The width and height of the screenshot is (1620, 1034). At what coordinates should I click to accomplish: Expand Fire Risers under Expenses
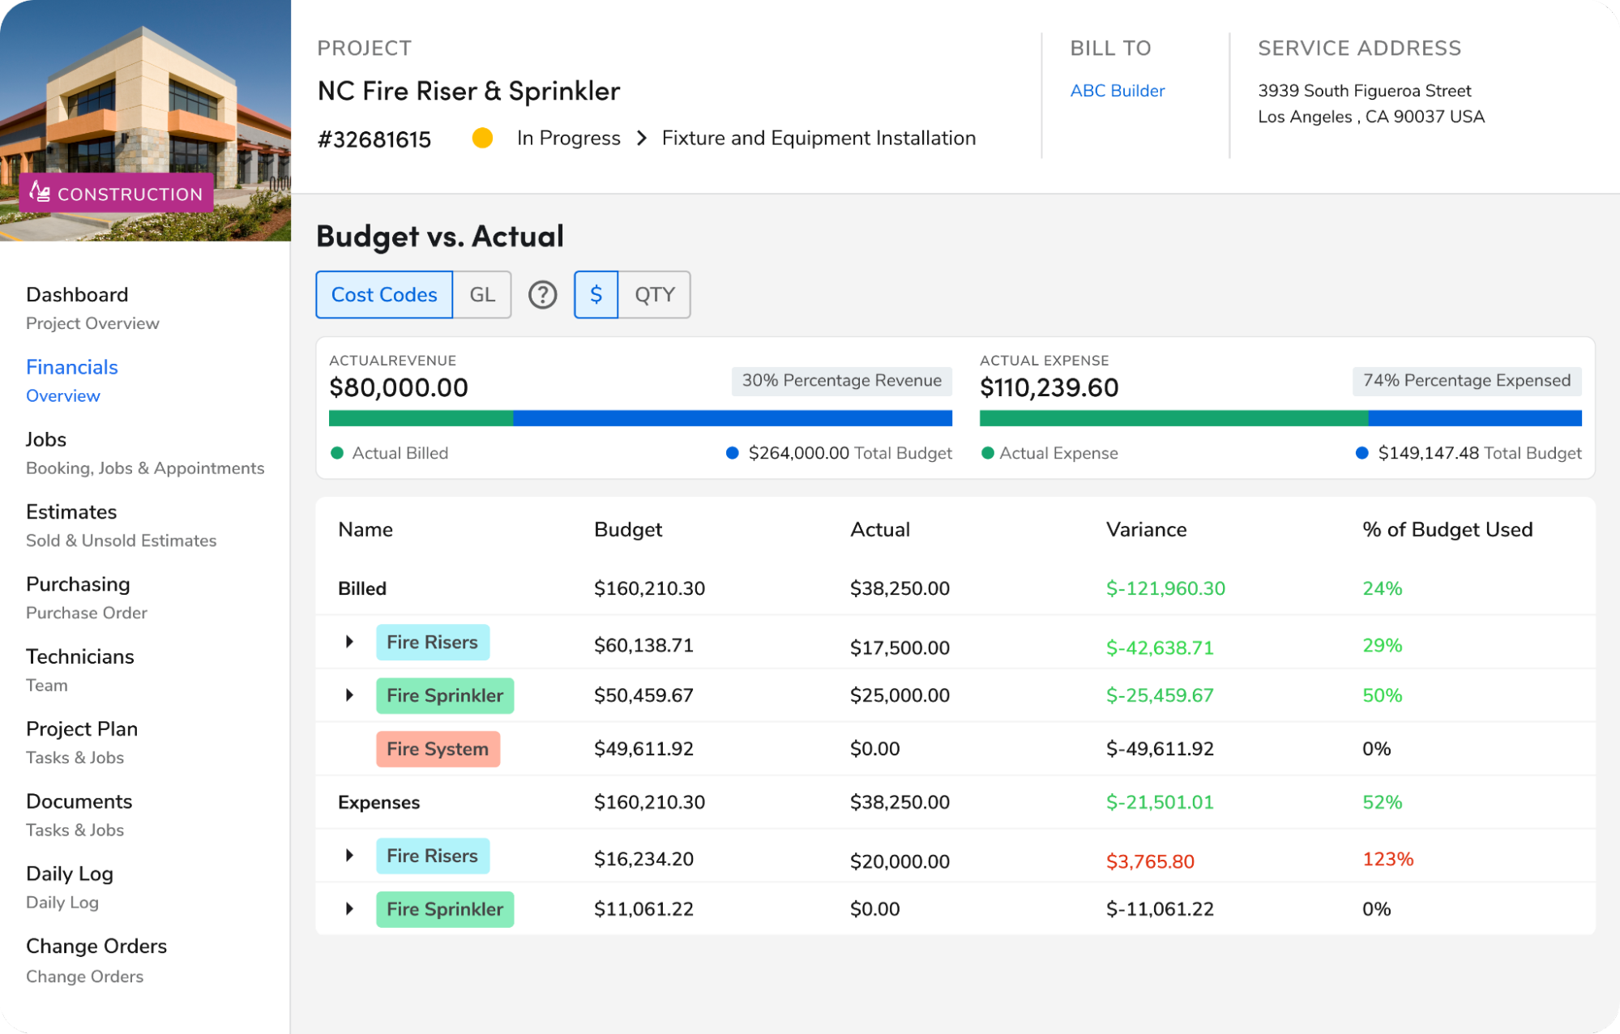[349, 856]
